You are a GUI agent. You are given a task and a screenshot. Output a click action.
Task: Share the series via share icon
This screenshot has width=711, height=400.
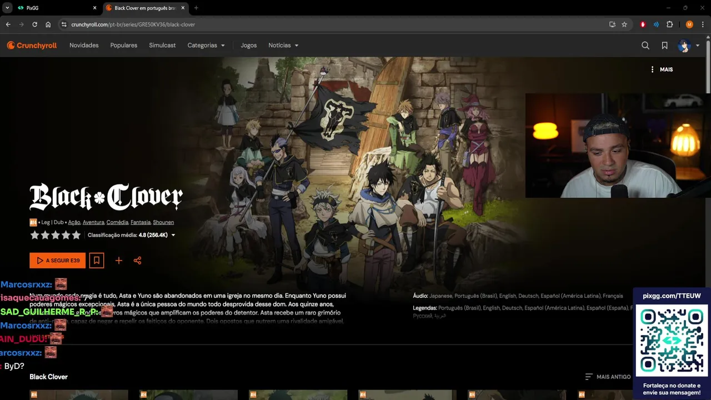137,261
